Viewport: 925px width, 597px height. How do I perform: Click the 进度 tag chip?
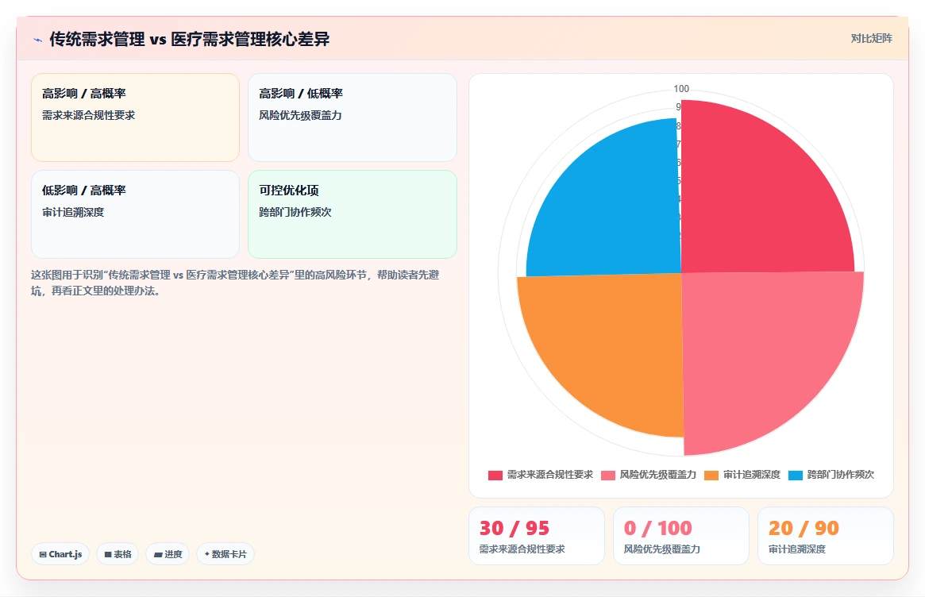168,554
